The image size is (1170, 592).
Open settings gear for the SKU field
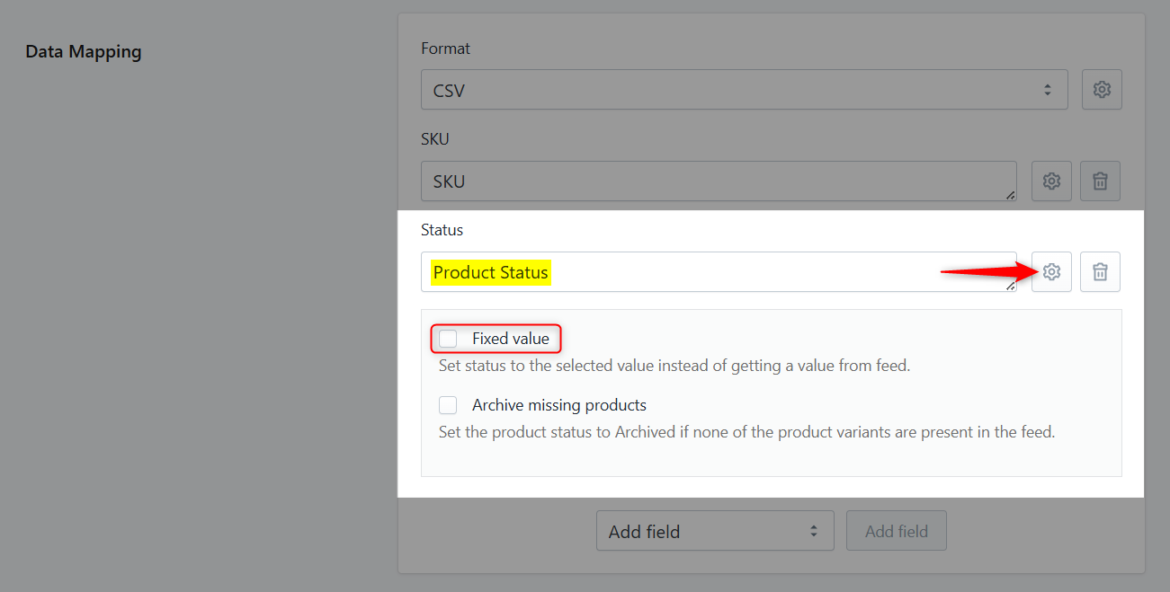pos(1051,181)
